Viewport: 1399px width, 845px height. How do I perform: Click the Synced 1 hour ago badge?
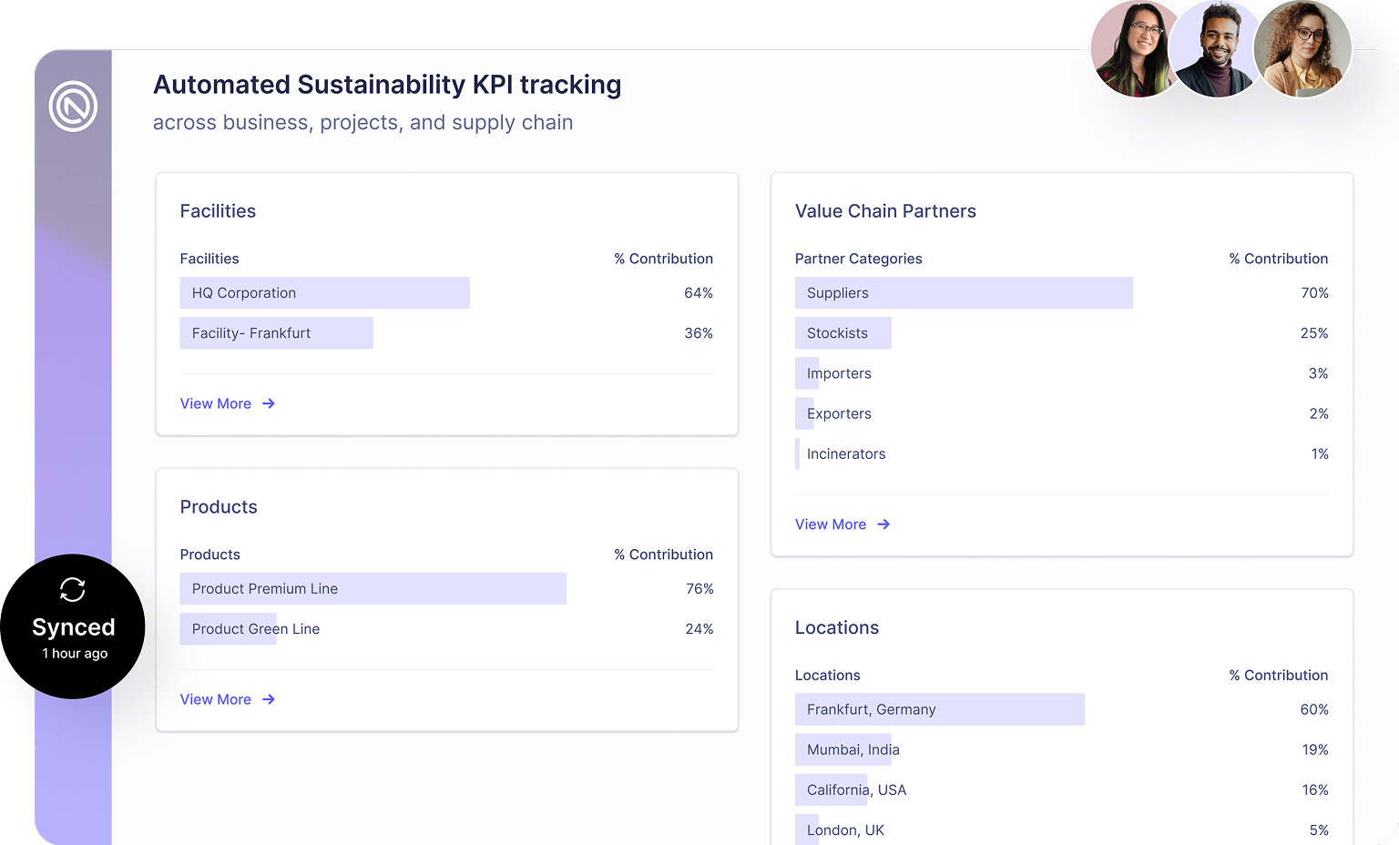(73, 626)
